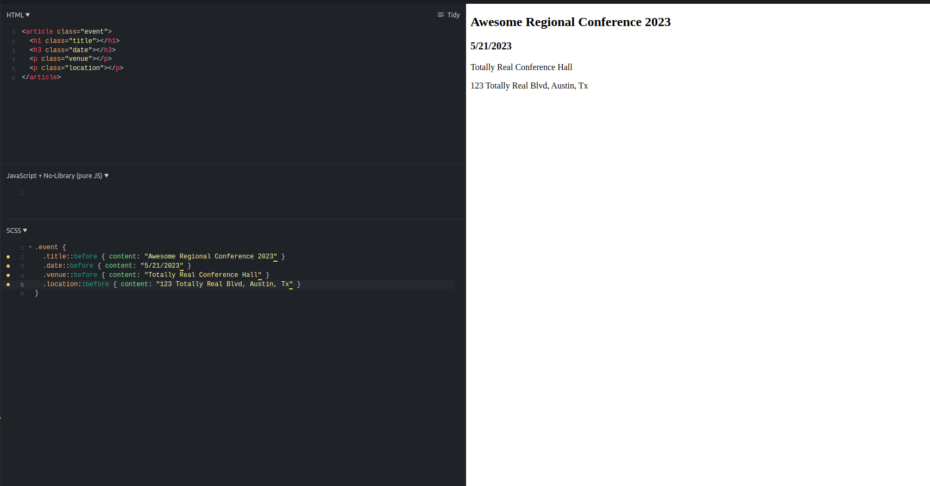Open the SCSS preprocessor dropdown
The width and height of the screenshot is (930, 486).
click(x=16, y=231)
